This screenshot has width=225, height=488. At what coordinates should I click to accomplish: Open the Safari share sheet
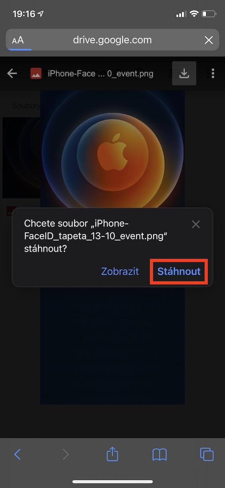point(113,454)
